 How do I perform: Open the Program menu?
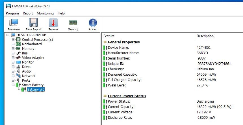tap(12, 13)
